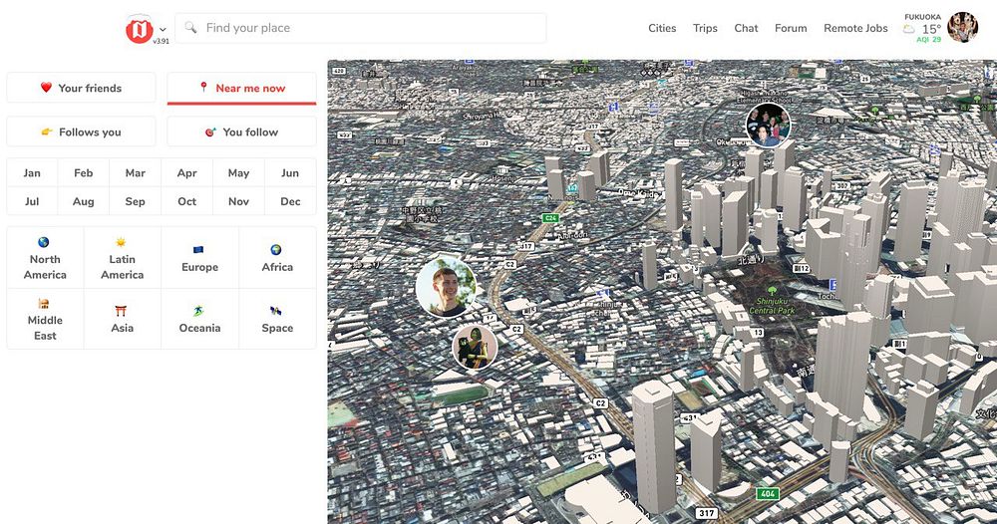The height and width of the screenshot is (524, 997).
Task: Open the Remote Jobs page
Action: pyautogui.click(x=855, y=28)
